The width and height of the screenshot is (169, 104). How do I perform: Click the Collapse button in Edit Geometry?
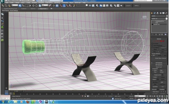(163, 77)
